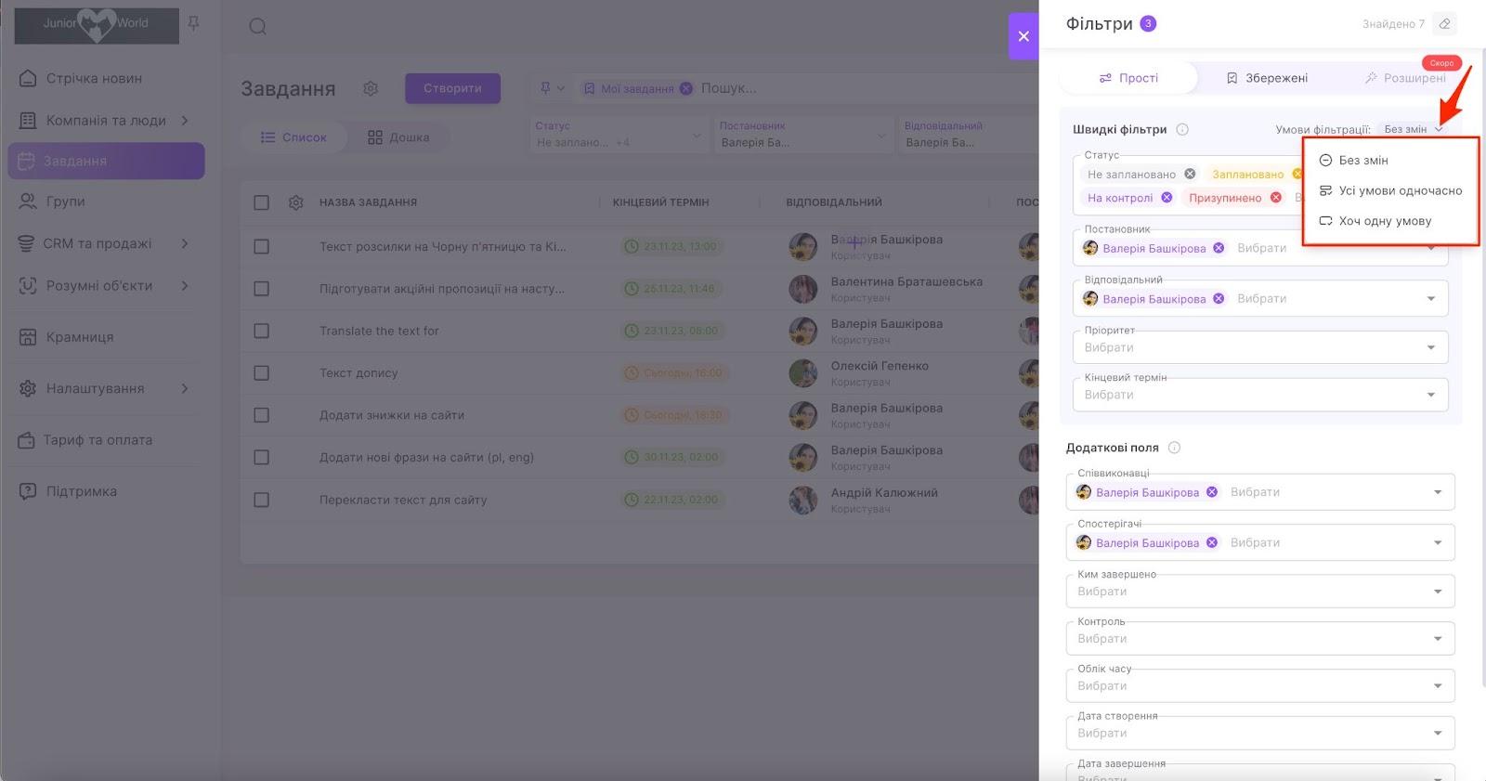1486x781 pixels.
Task: Toggle the select-all tasks checkbox in header
Action: tap(262, 202)
